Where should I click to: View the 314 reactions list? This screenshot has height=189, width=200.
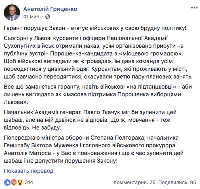[x=29, y=183]
